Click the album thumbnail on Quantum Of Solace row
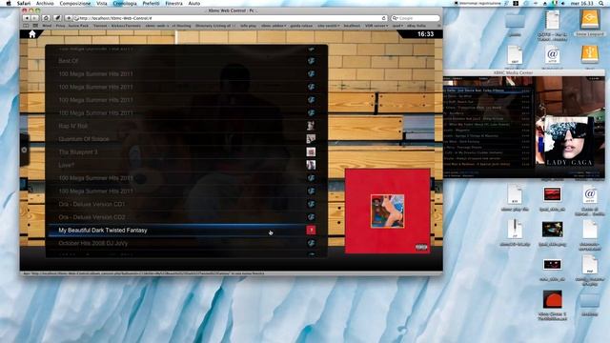Image resolution: width=610 pixels, height=343 pixels. 311,139
